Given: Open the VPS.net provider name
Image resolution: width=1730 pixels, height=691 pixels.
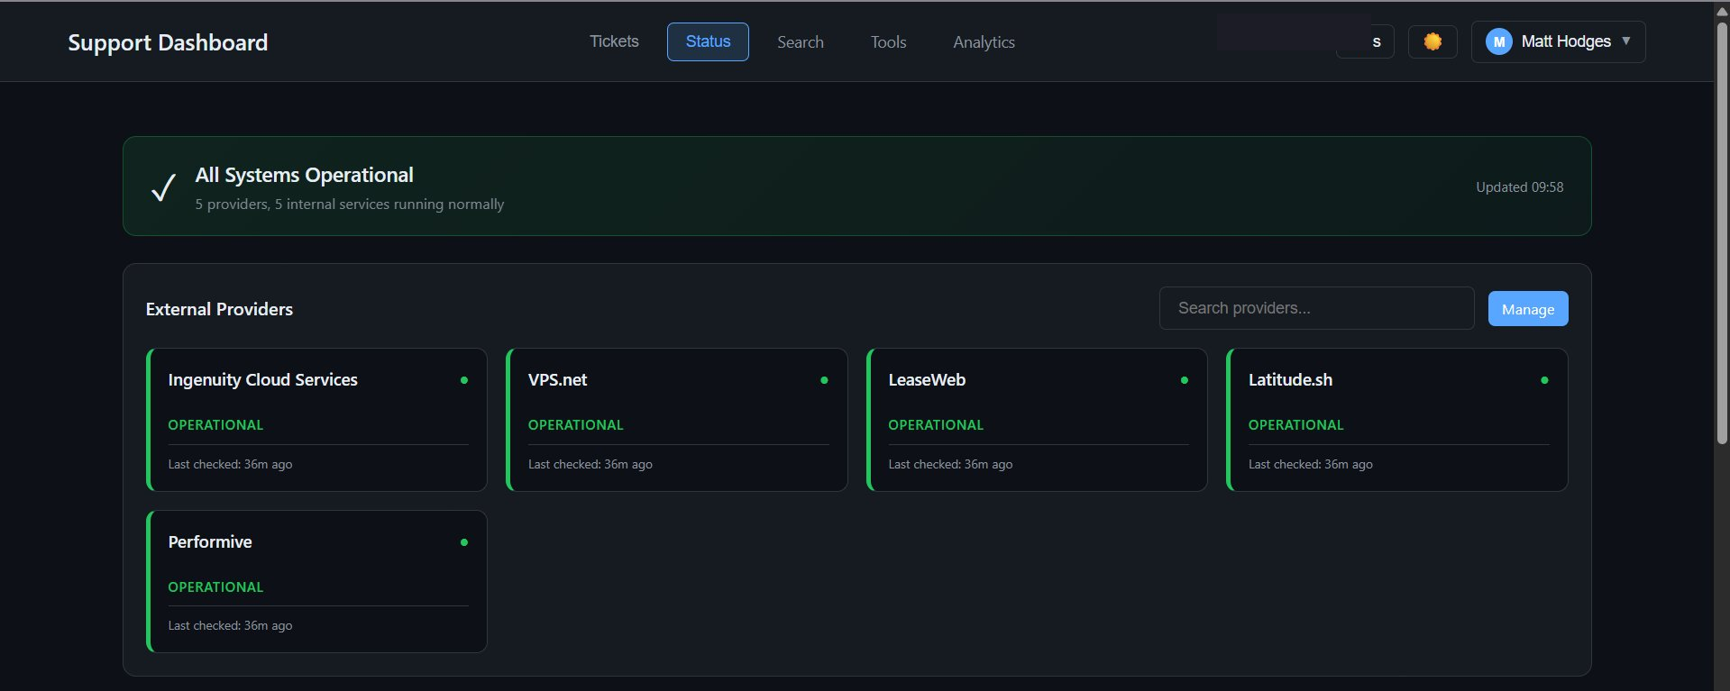Looking at the screenshot, I should coord(557,380).
